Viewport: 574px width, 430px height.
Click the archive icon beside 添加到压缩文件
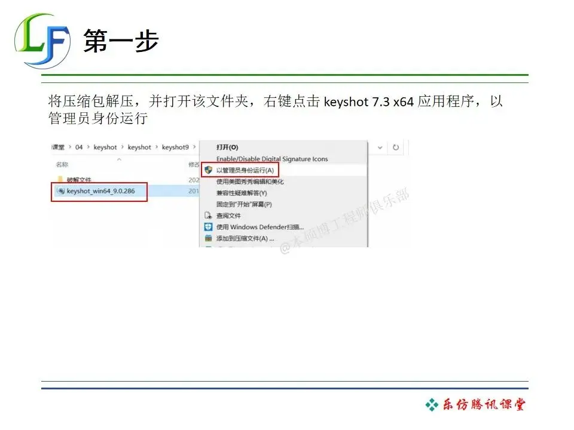point(208,238)
